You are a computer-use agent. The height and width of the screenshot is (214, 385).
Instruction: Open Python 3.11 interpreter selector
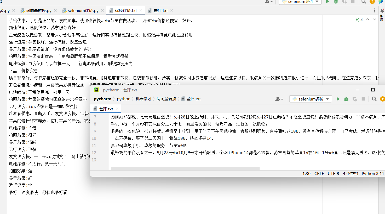click(373, 174)
